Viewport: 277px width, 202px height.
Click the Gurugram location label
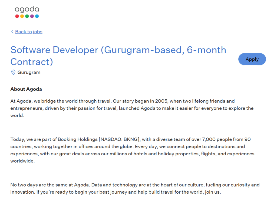pos(29,72)
